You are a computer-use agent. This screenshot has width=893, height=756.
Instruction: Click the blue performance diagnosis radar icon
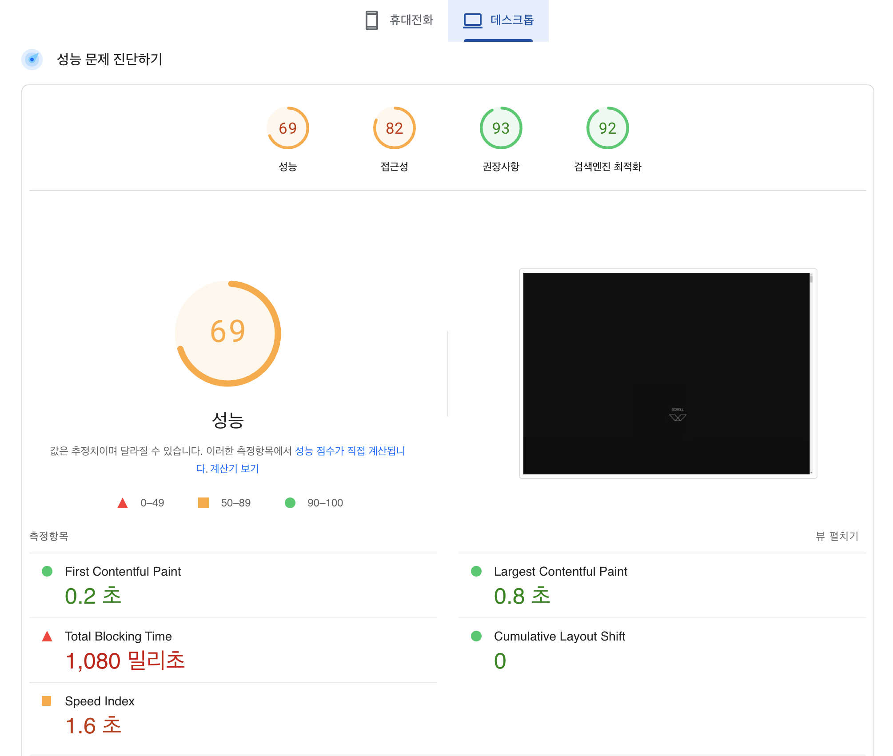click(x=32, y=60)
